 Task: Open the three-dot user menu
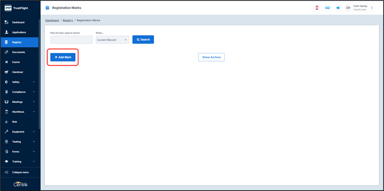pyautogui.click(x=372, y=8)
